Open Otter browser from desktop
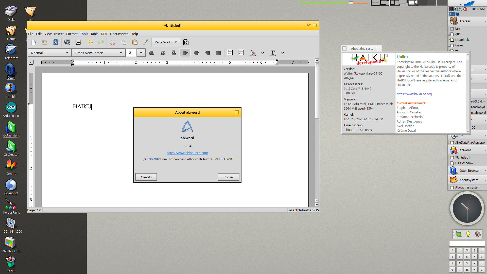The width and height of the screenshot is (487, 274). (x=11, y=71)
